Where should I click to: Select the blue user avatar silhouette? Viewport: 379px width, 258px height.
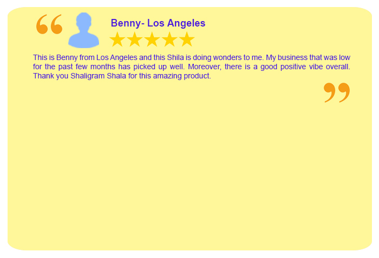(83, 30)
